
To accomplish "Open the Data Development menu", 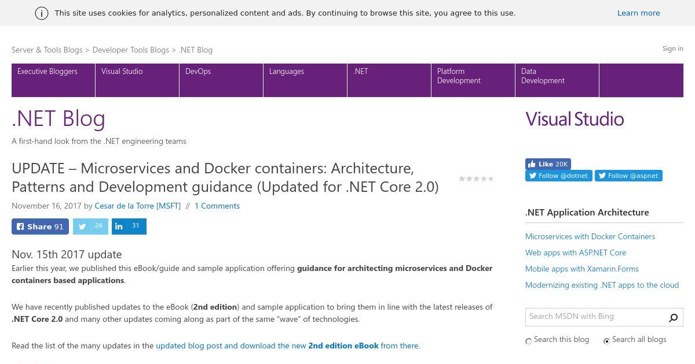I will [x=557, y=80].
